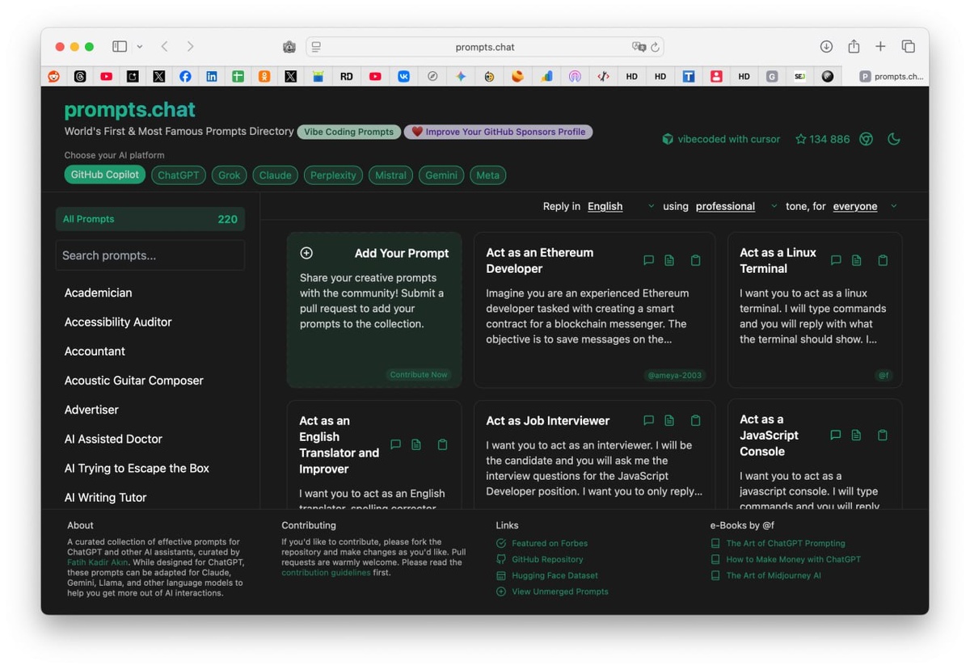970x669 pixels.
Task: Click the Safari downloads icon
Action: 826,47
